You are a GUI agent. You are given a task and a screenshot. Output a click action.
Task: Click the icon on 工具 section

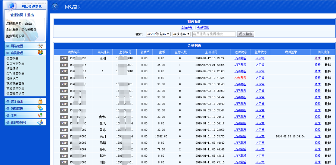pyautogui.click(x=40, y=115)
